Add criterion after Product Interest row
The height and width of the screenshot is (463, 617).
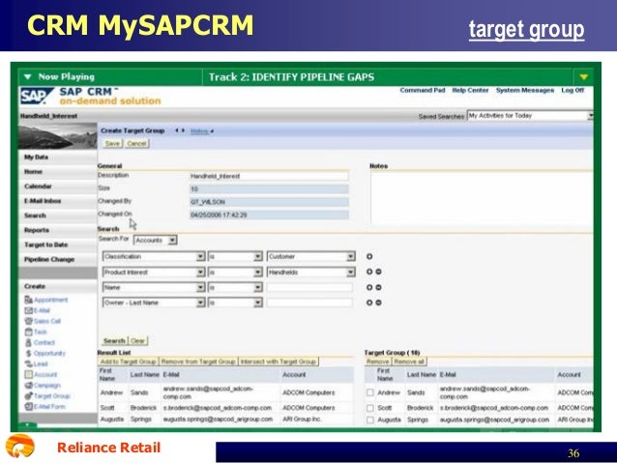click(369, 272)
